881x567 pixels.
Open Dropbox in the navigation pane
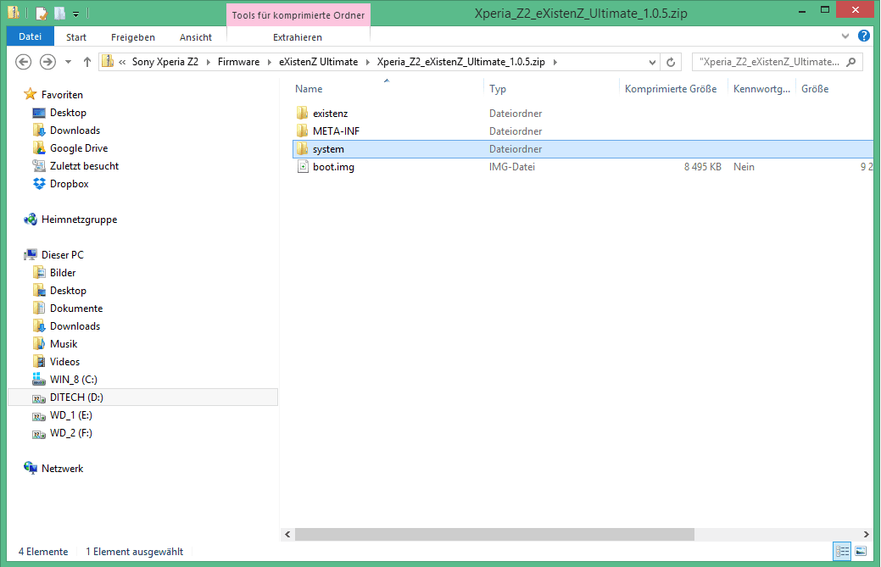click(x=70, y=184)
